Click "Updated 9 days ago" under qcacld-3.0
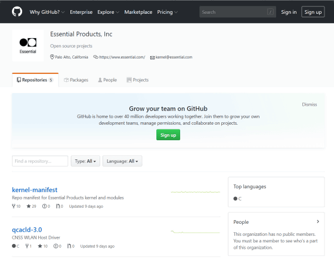 click(x=97, y=246)
